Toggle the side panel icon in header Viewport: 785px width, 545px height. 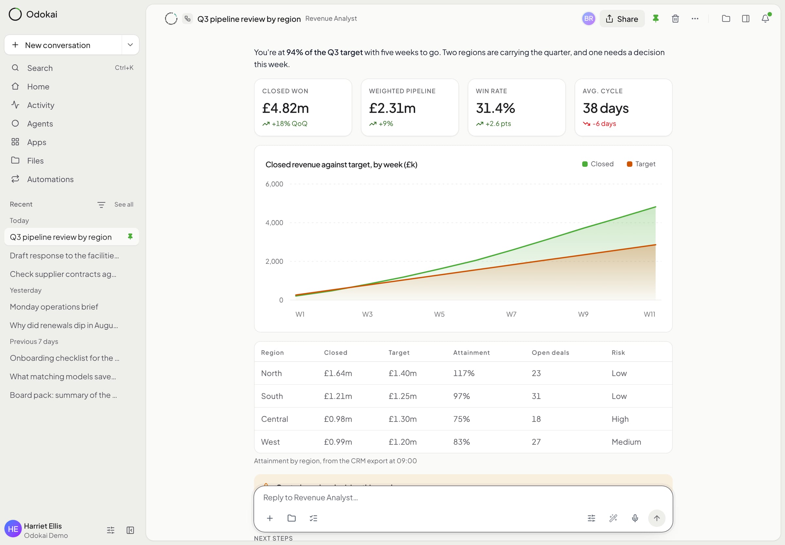pos(746,19)
